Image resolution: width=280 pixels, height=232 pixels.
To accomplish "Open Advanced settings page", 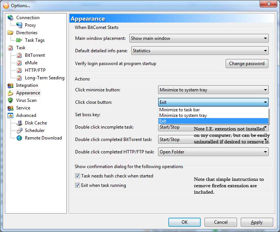I will [x=26, y=115].
